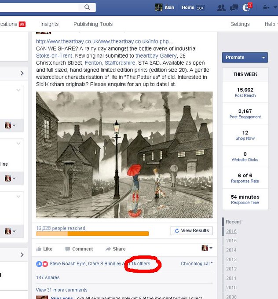The width and height of the screenshot is (278, 299).
Task: Jump to Recent on the timeline
Action: 233,222
